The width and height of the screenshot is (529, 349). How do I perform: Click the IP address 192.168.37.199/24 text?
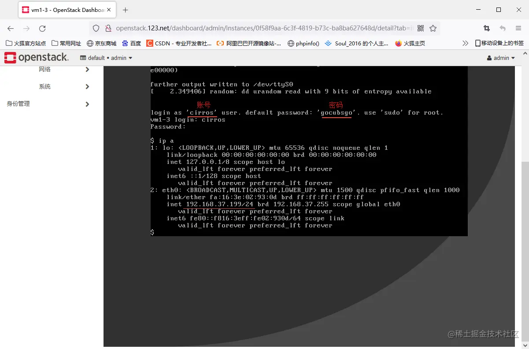pos(220,204)
